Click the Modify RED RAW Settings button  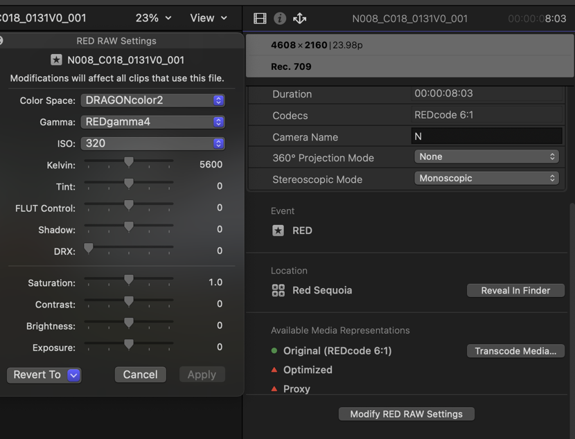pos(406,413)
